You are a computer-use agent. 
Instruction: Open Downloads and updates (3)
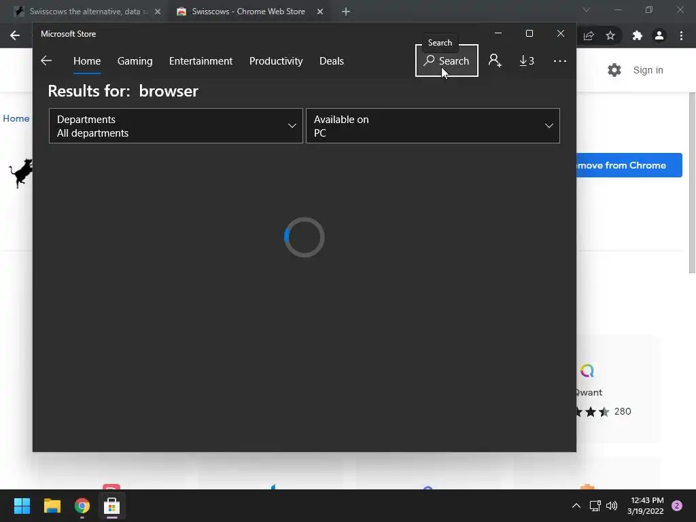pos(527,60)
